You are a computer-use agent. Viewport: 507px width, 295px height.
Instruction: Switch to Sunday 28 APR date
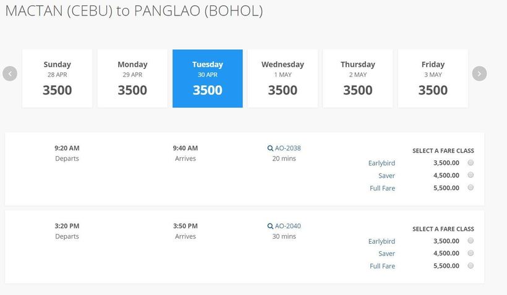(58, 78)
